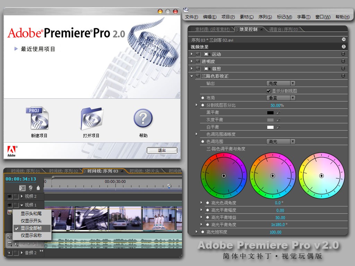Click the 白平衡 eyedropper icon
The image size is (355, 266).
tap(278, 127)
